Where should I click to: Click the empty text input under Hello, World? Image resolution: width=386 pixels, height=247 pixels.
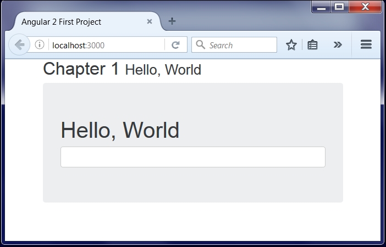pos(193,157)
